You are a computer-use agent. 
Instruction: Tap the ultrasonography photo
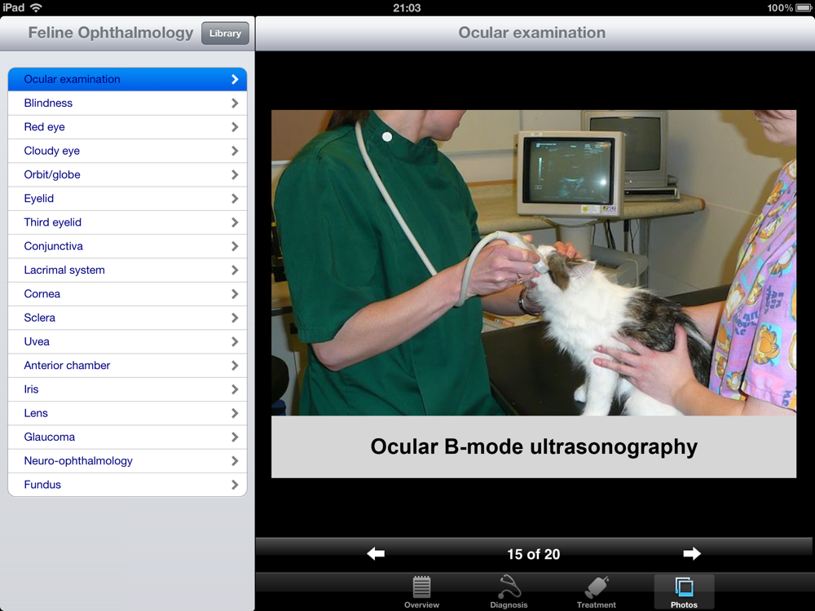point(534,262)
